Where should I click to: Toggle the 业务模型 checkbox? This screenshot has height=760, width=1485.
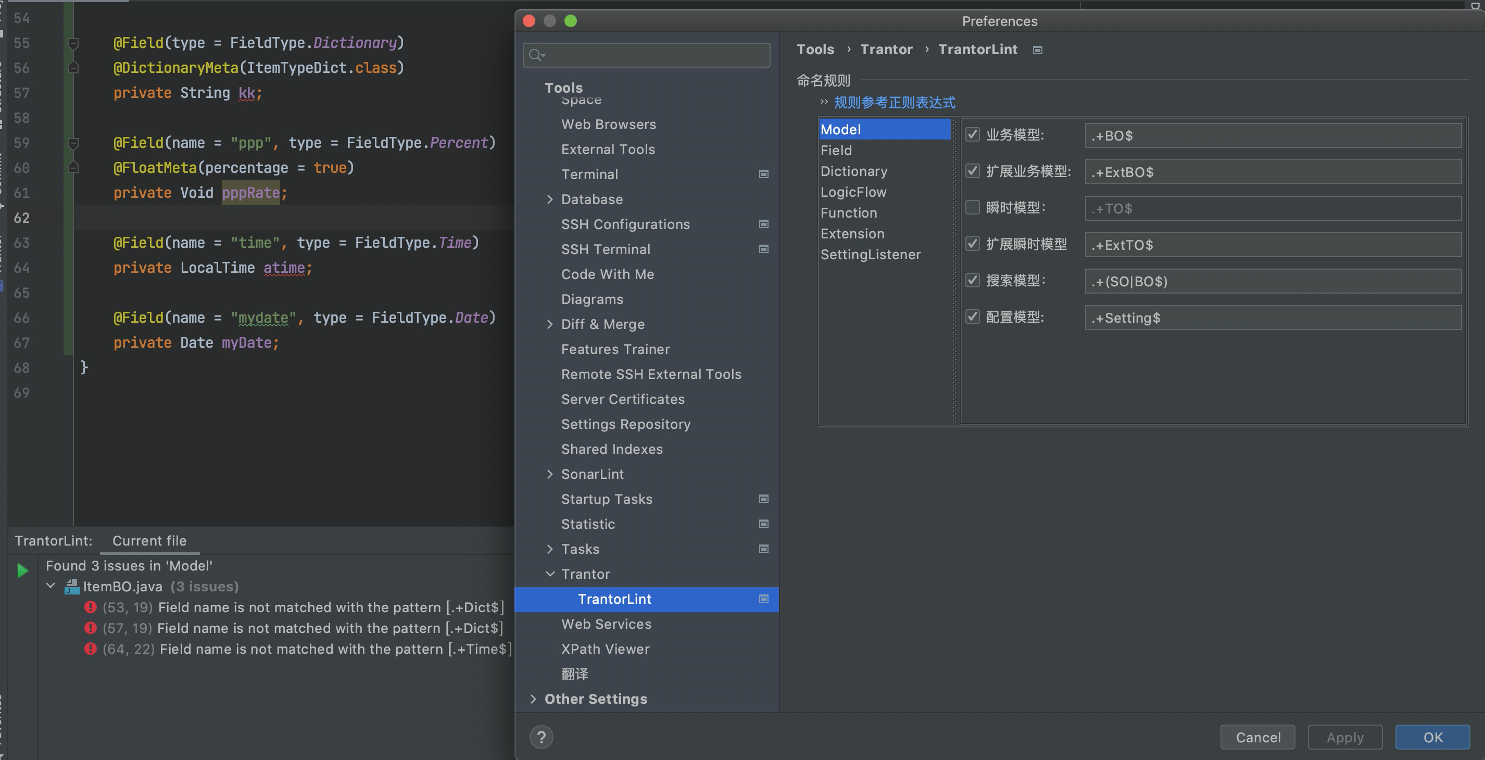pyautogui.click(x=973, y=135)
